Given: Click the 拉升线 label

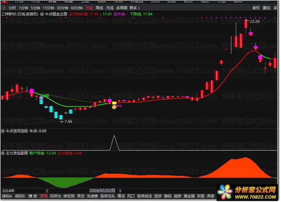Looking at the screenshot, I should [x=119, y=14].
